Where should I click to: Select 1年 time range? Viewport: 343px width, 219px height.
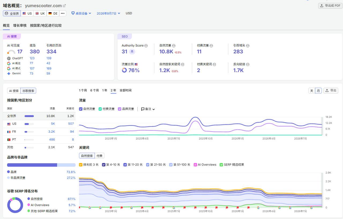coord(105,90)
